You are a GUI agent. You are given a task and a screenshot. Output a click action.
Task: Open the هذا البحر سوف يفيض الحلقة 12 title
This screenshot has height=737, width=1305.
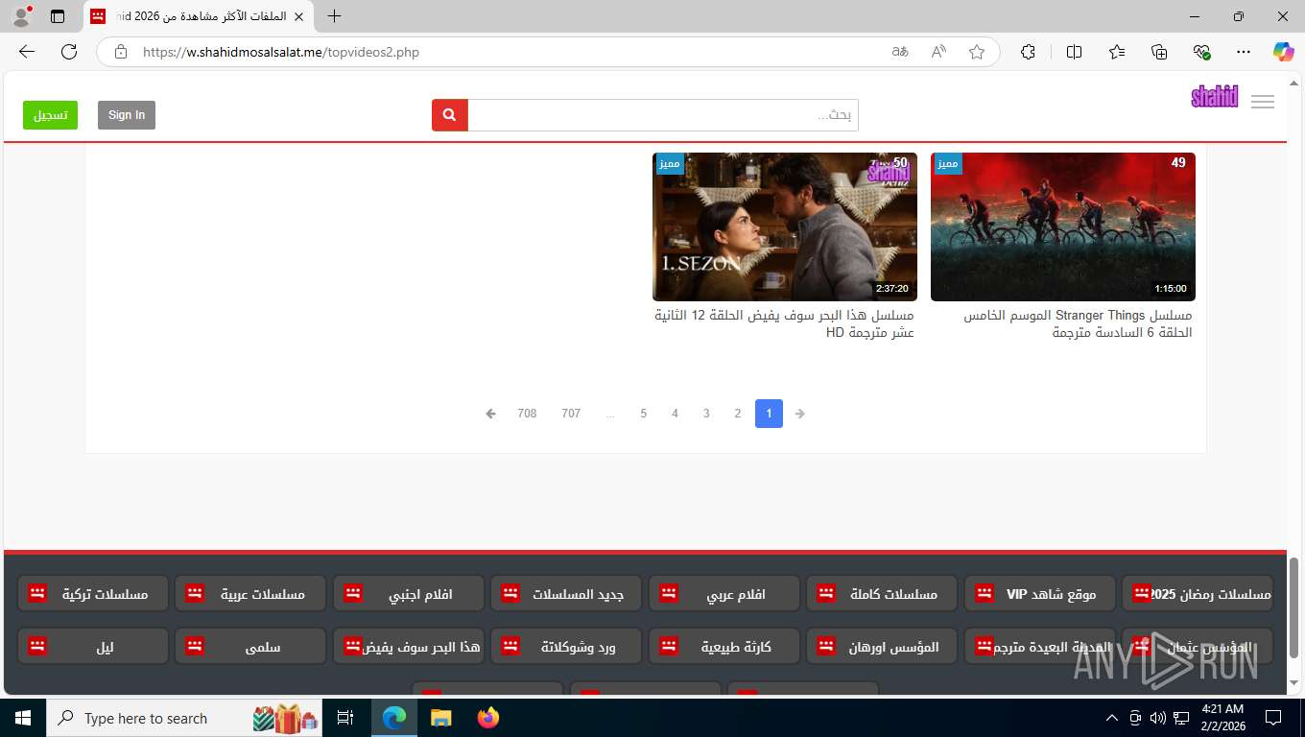(784, 323)
